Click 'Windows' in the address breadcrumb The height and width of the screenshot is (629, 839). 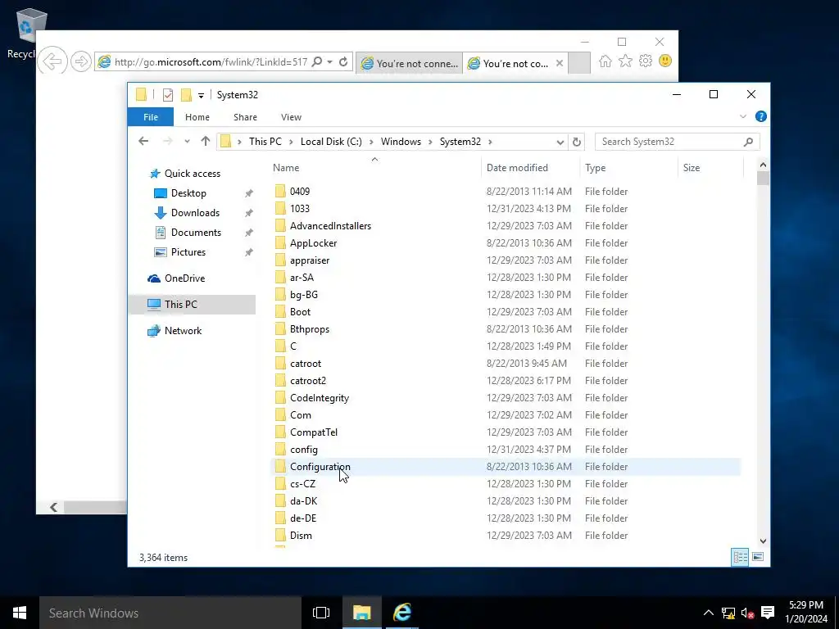click(401, 142)
